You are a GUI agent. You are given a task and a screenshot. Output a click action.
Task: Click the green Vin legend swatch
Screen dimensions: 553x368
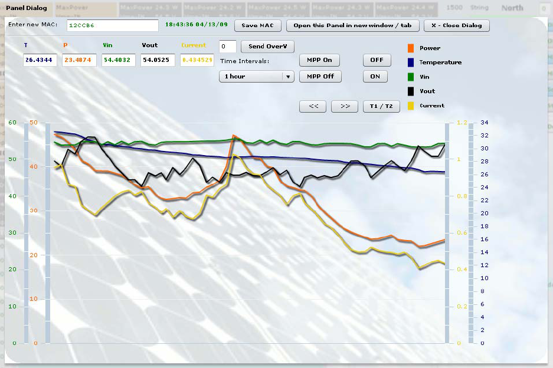click(411, 77)
